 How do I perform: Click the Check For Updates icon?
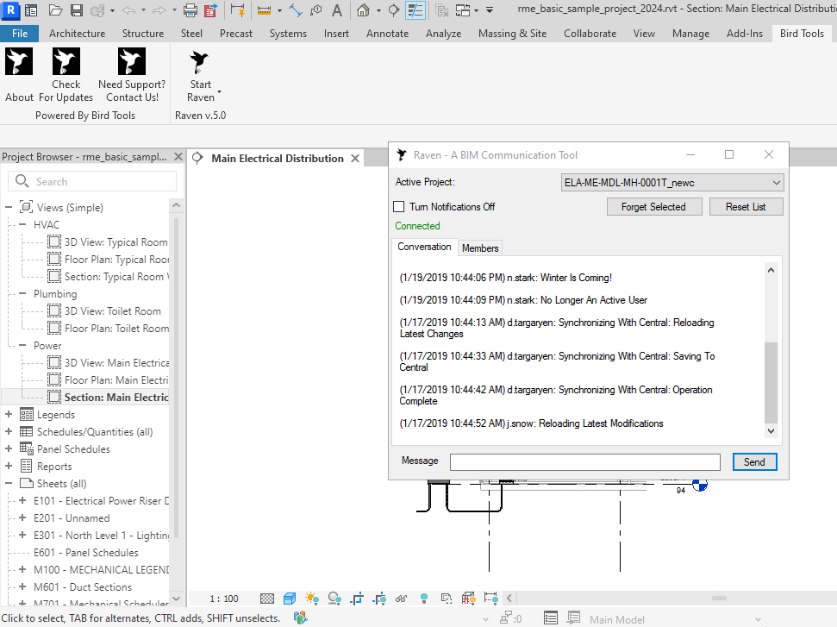pyautogui.click(x=66, y=62)
